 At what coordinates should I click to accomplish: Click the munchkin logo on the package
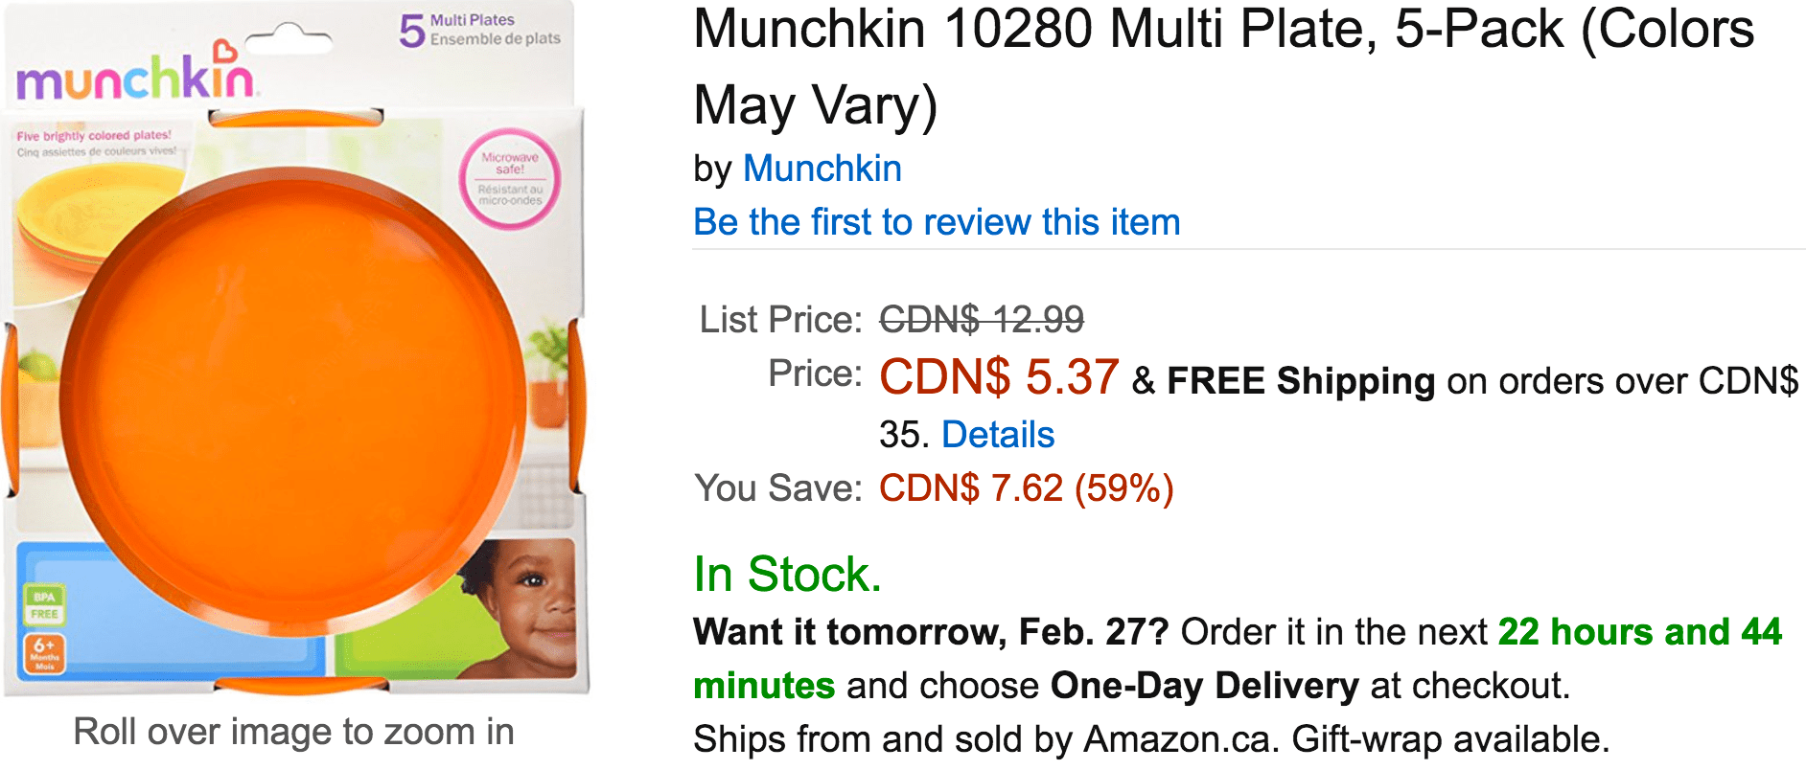pyautogui.click(x=135, y=78)
